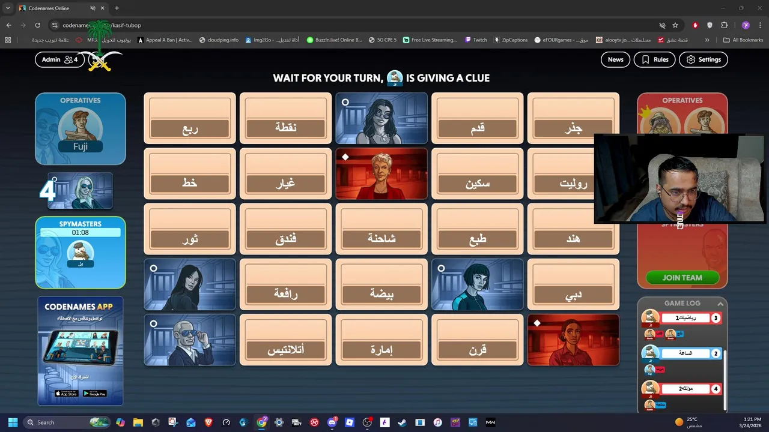Click the revealed red agent card in bottom row
The height and width of the screenshot is (432, 769).
573,340
